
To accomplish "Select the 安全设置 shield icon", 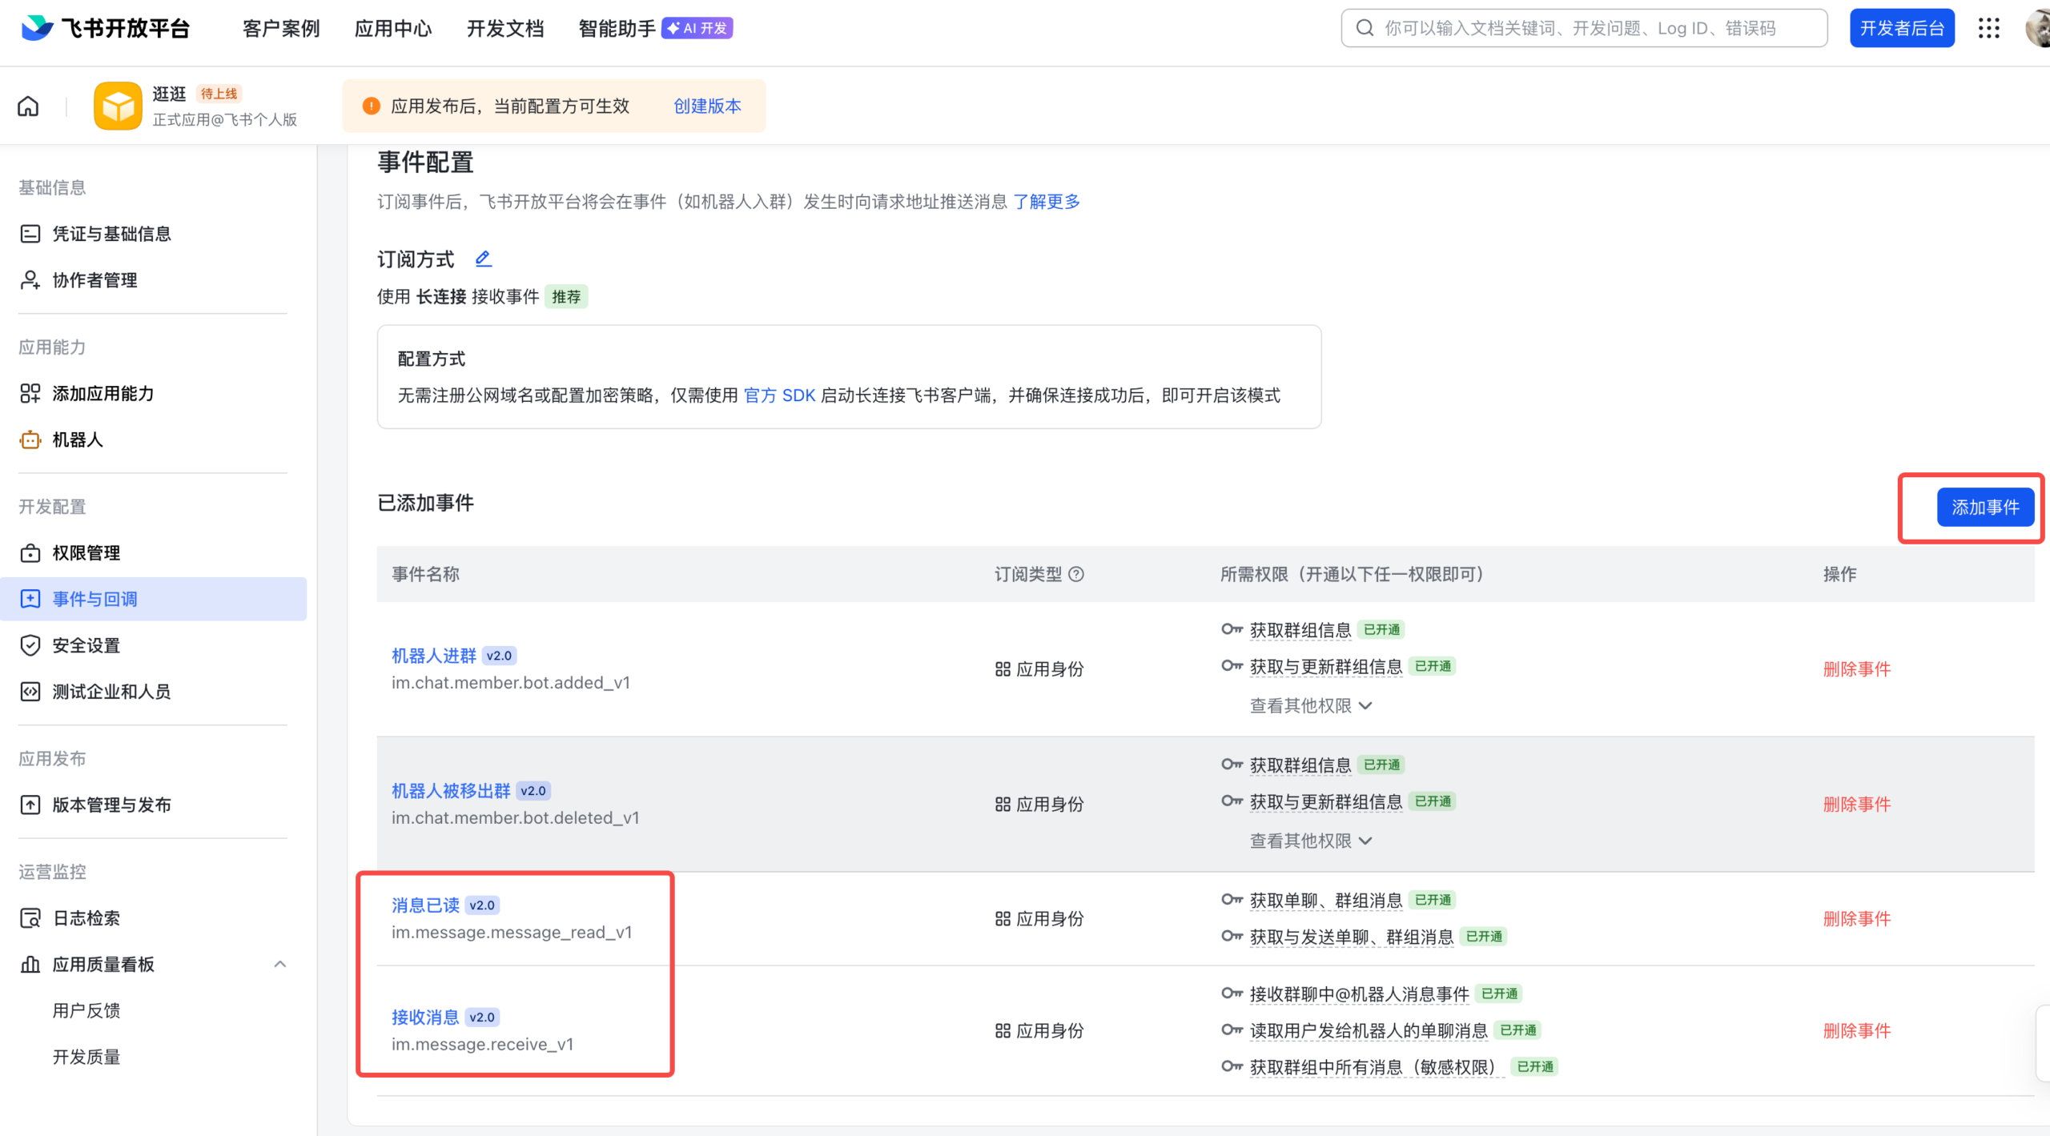I will tap(86, 644).
